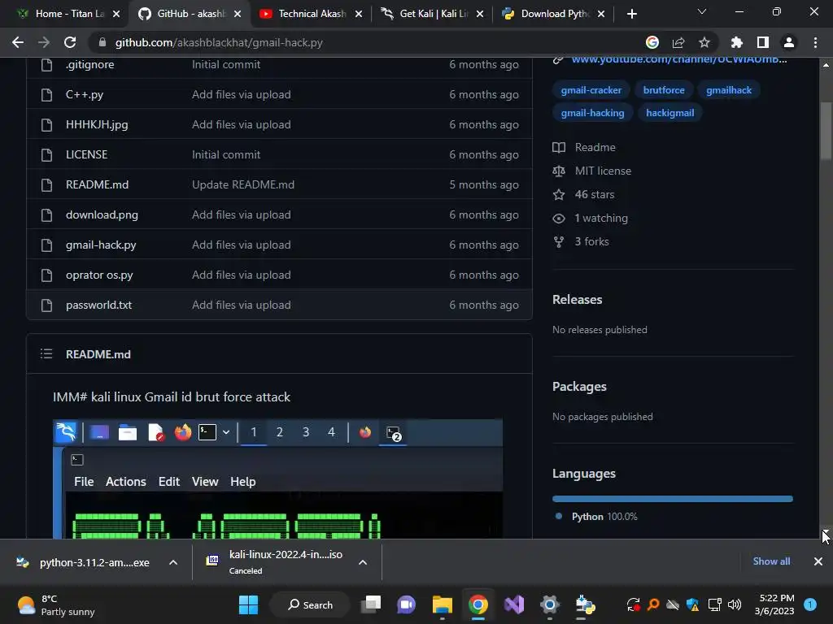Switch to the Get Kali tab
This screenshot has width=833, height=624.
433,14
